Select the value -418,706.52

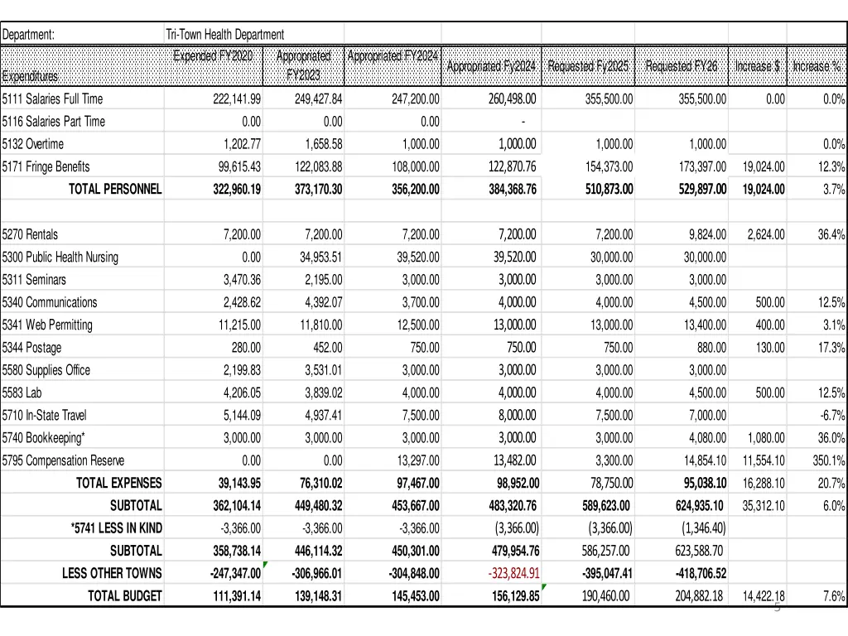coord(701,573)
